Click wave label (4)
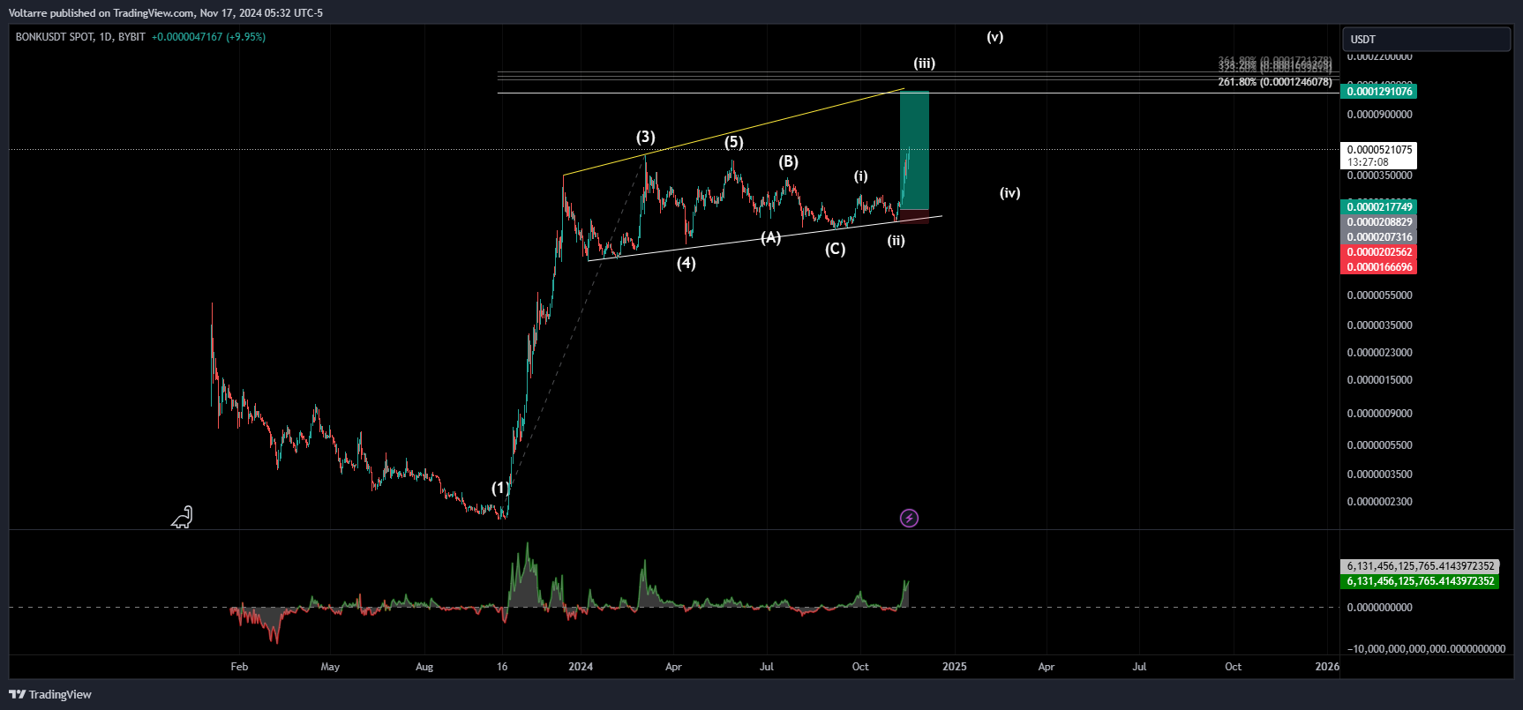Image resolution: width=1523 pixels, height=710 pixels. [x=686, y=263]
